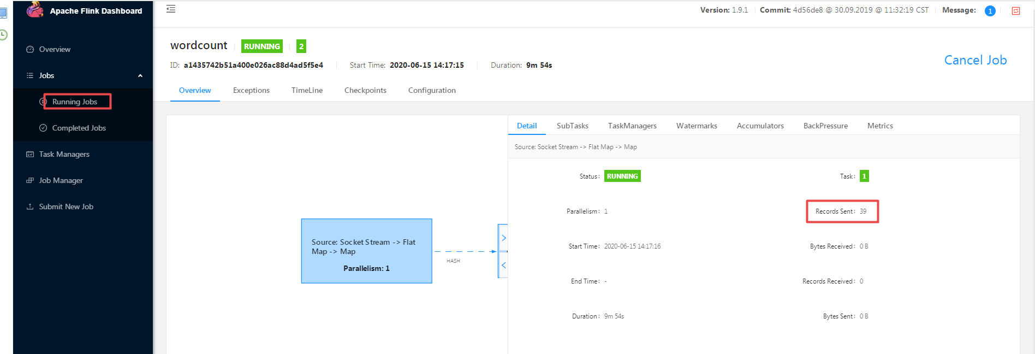Click the green task count badge 2
The height and width of the screenshot is (354, 1035).
pyautogui.click(x=301, y=46)
